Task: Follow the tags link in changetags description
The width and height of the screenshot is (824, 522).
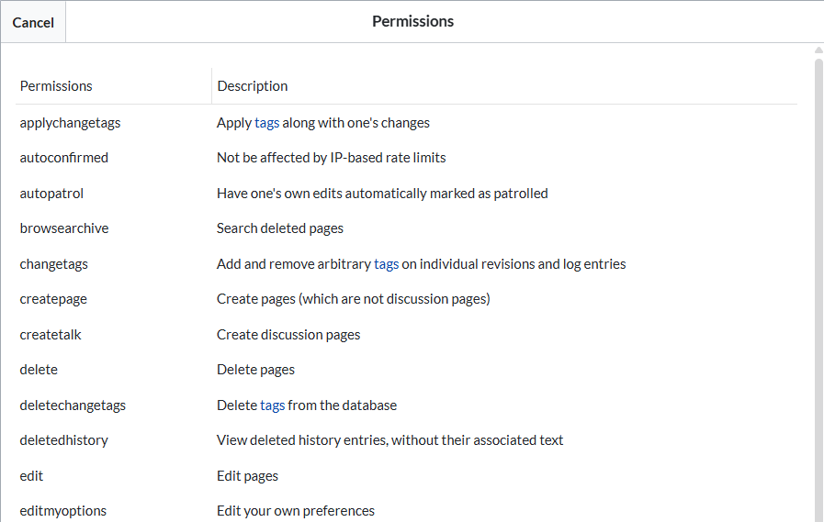Action: tap(386, 263)
